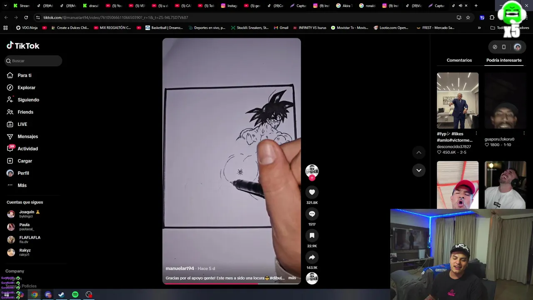Switch to Stream browser tab
Viewport: 533px width, 300px height.
coord(22,6)
